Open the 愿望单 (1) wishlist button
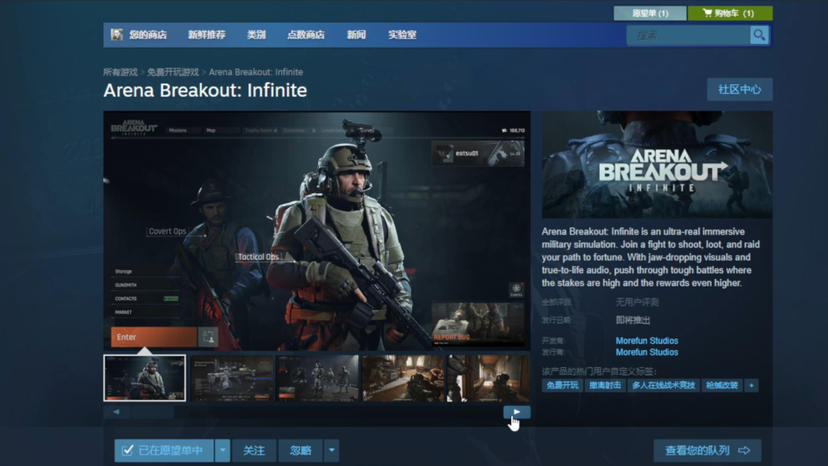Screen dimensions: 828x466 click(650, 13)
